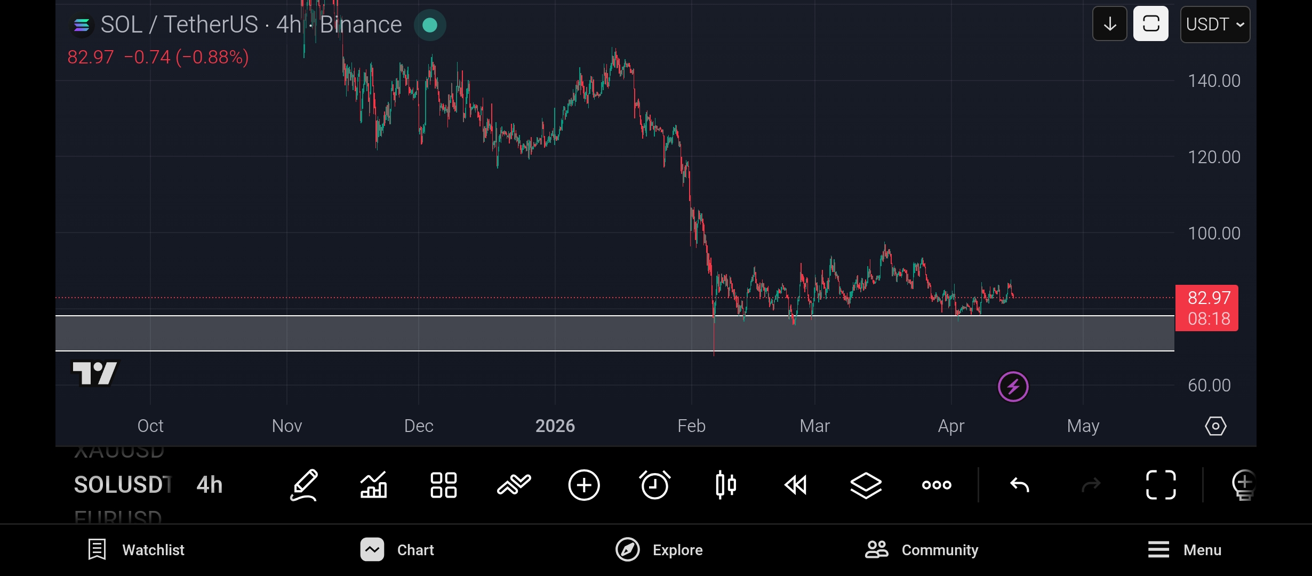This screenshot has width=1312, height=576.
Task: Tap the download arrow button
Action: 1110,24
